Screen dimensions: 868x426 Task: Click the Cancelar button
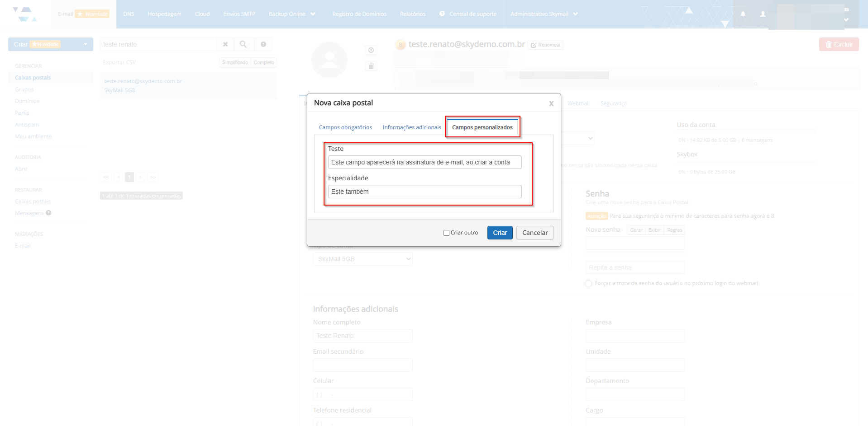point(534,233)
